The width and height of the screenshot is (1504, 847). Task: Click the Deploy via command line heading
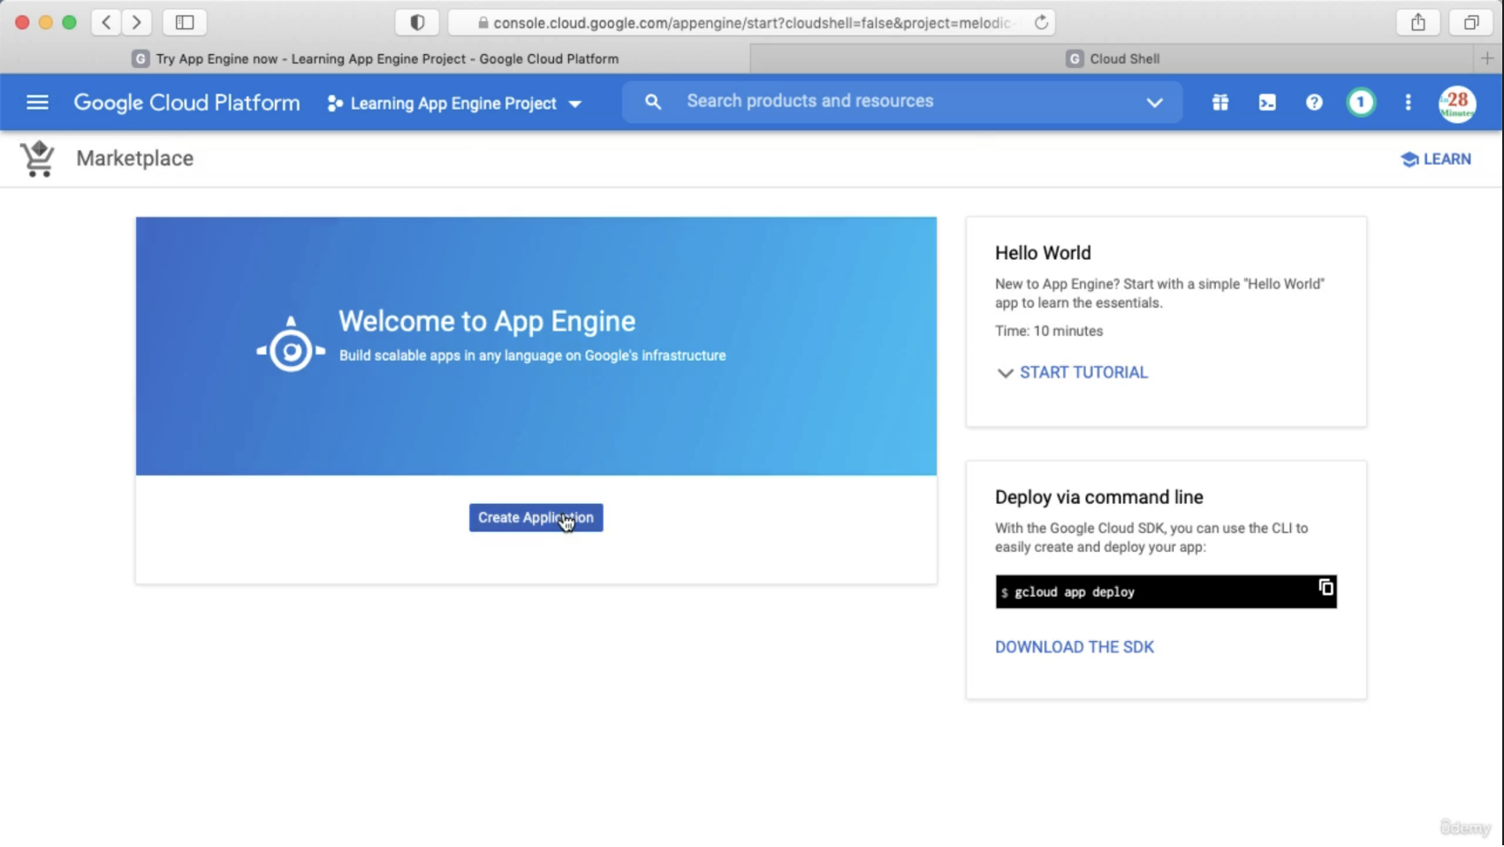[1098, 497]
